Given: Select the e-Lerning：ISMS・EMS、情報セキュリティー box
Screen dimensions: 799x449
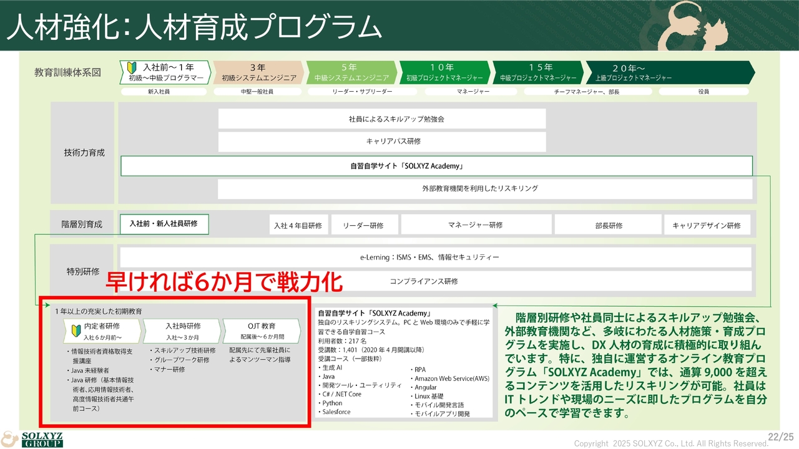Looking at the screenshot, I should tap(435, 258).
